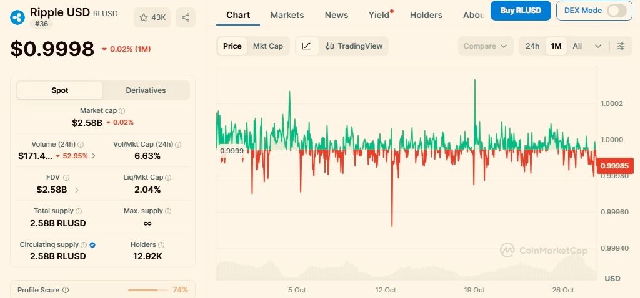
Task: Set the chart range to 1M
Action: point(556,46)
